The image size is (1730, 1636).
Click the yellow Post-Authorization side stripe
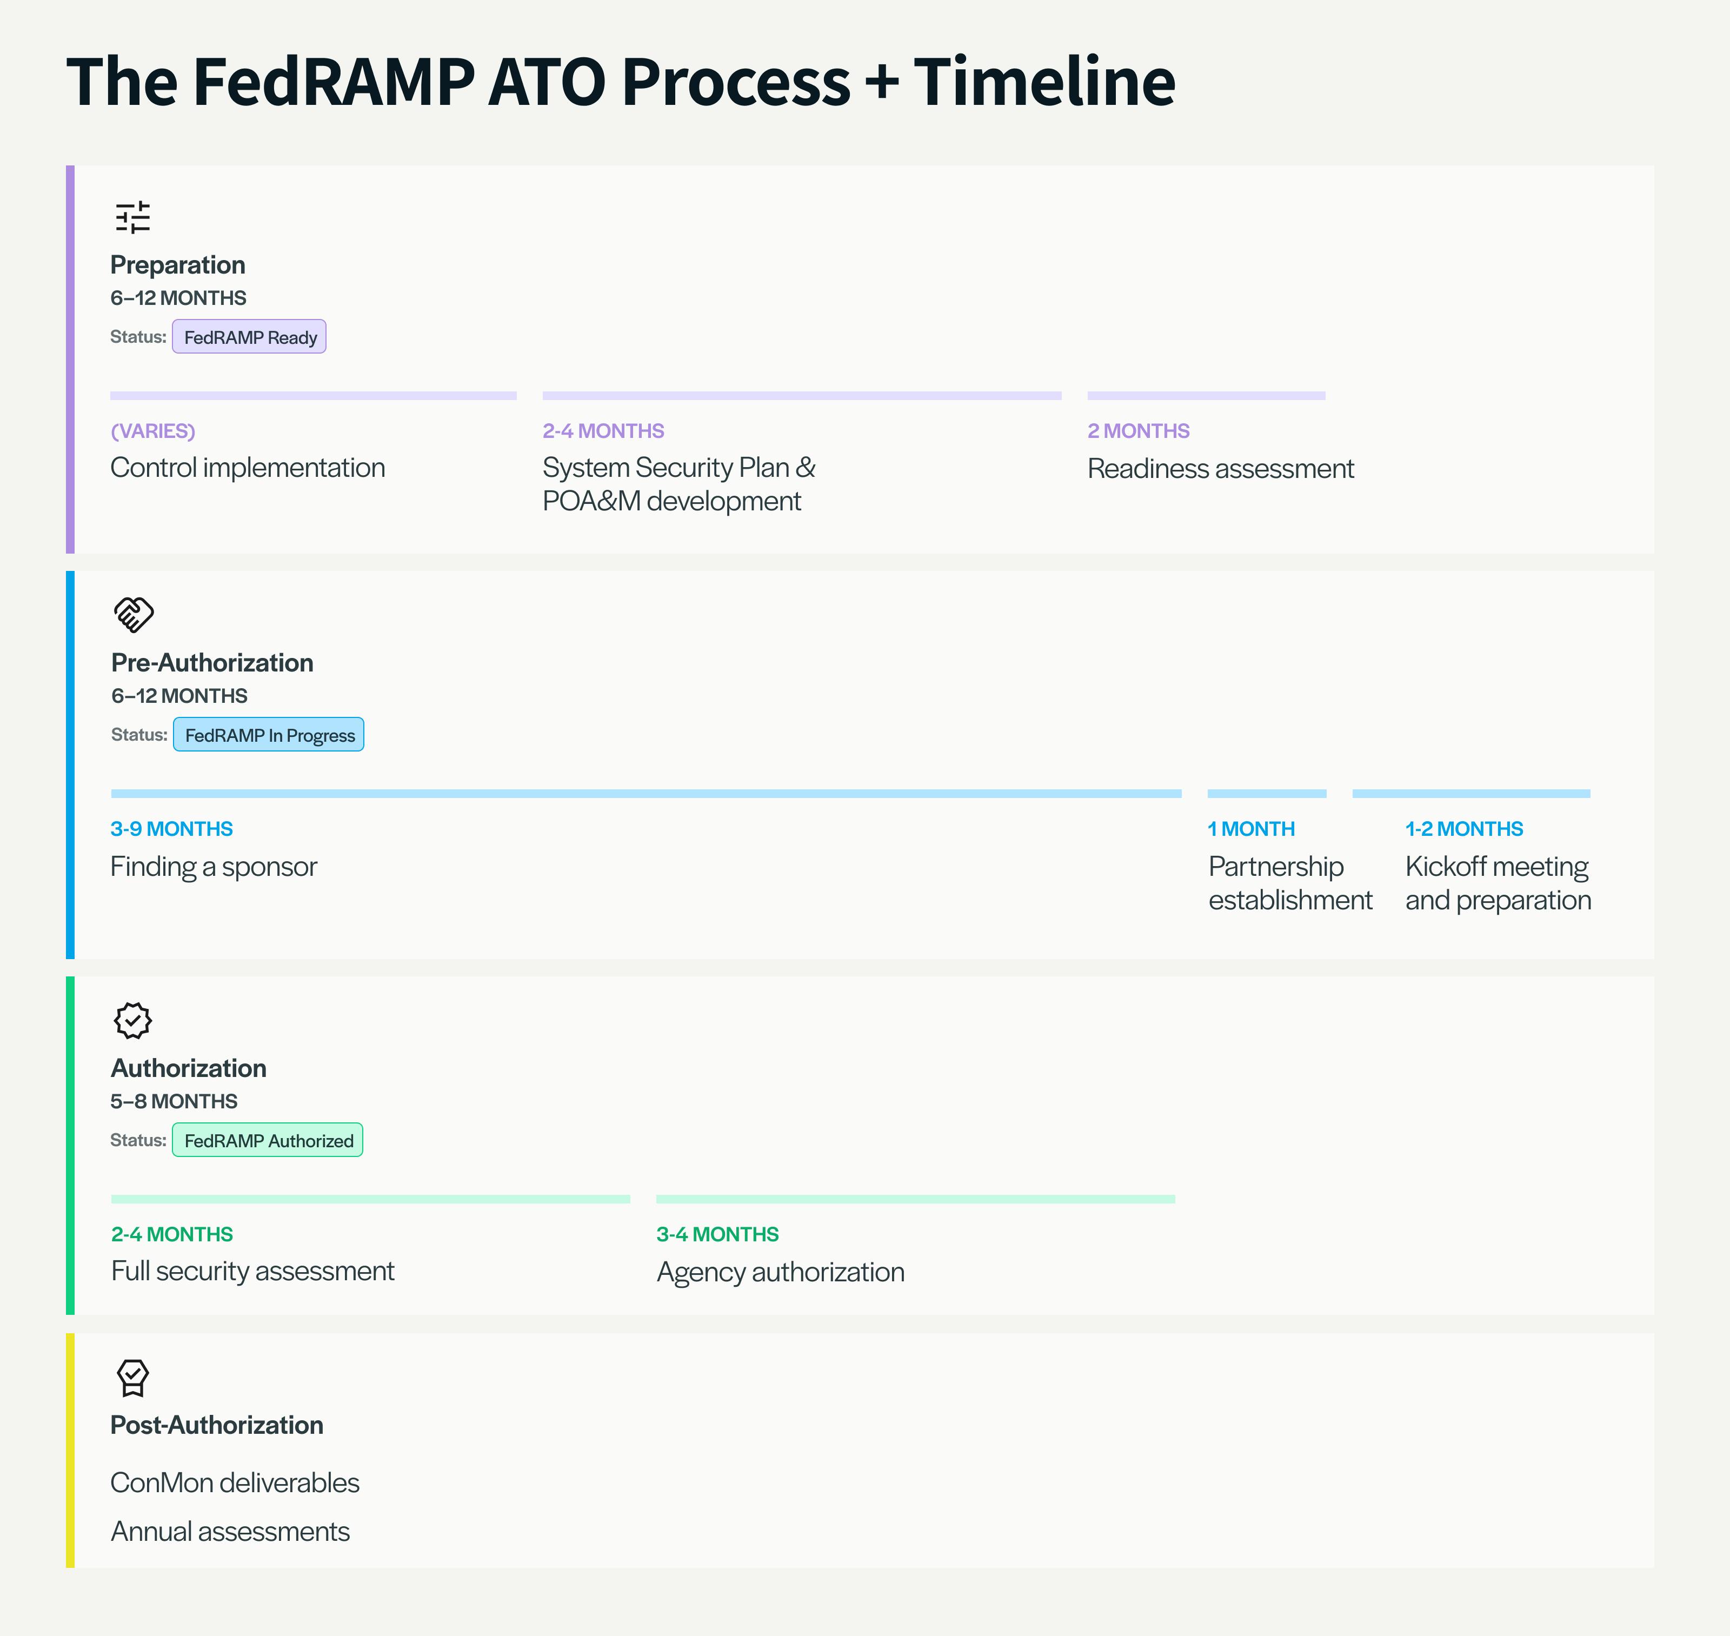click(x=71, y=1449)
